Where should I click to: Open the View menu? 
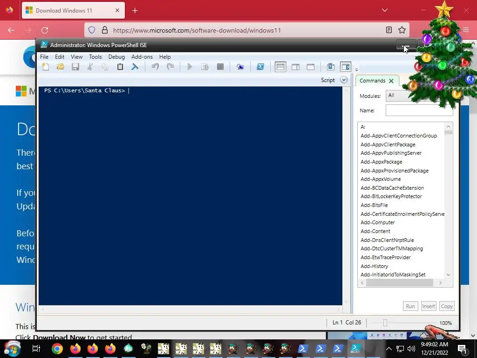tap(77, 56)
